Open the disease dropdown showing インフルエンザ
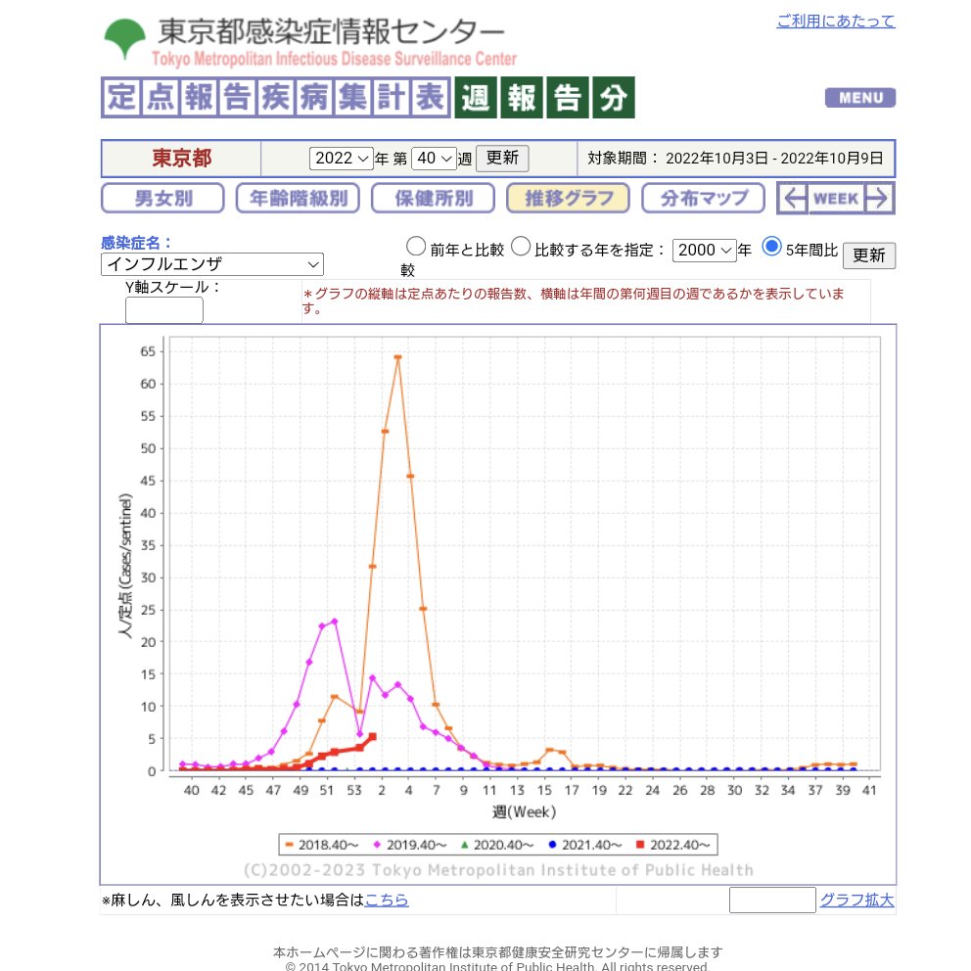Screen dimensions: 971x971 tap(211, 264)
